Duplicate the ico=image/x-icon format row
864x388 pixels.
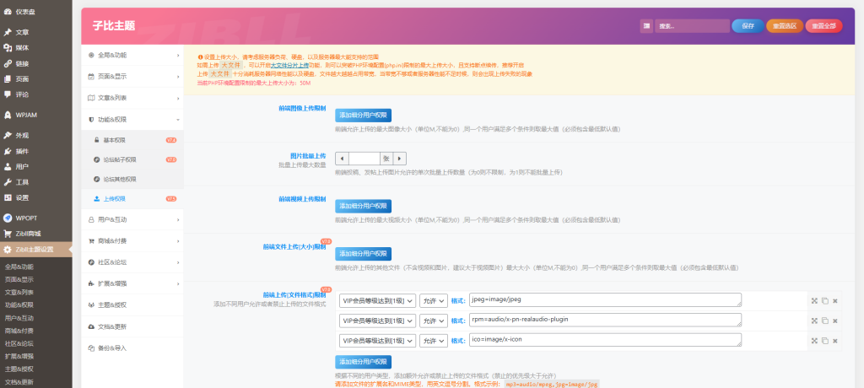pos(825,341)
